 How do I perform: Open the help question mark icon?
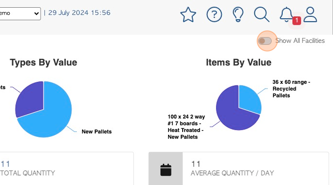214,14
